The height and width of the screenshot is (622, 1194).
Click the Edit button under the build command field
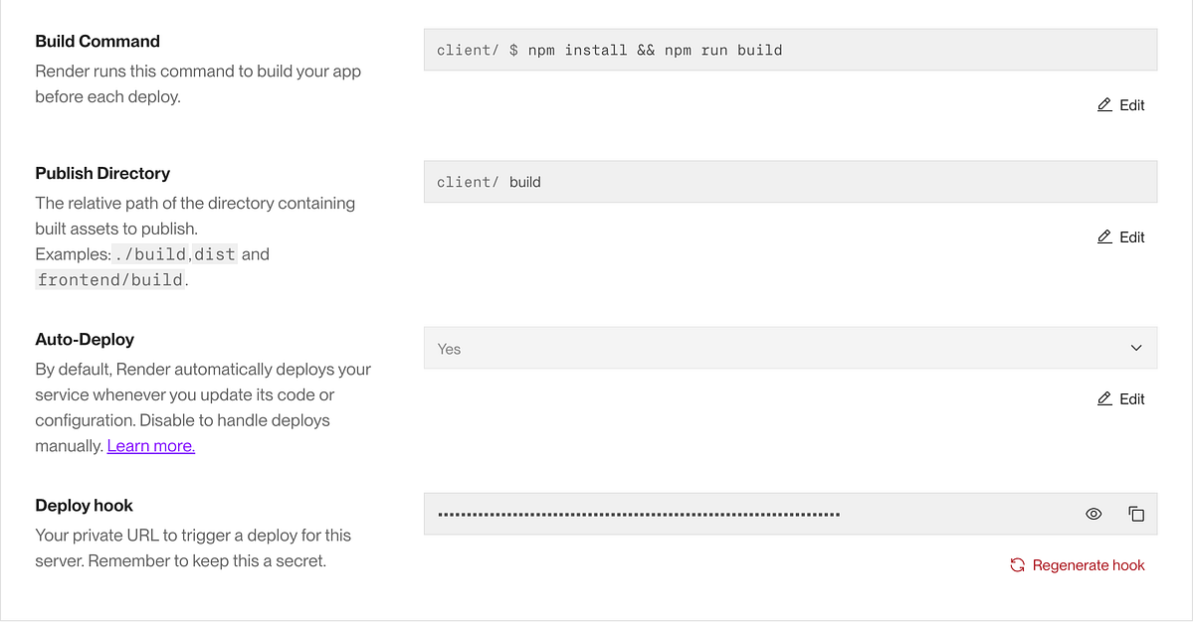tap(1120, 104)
